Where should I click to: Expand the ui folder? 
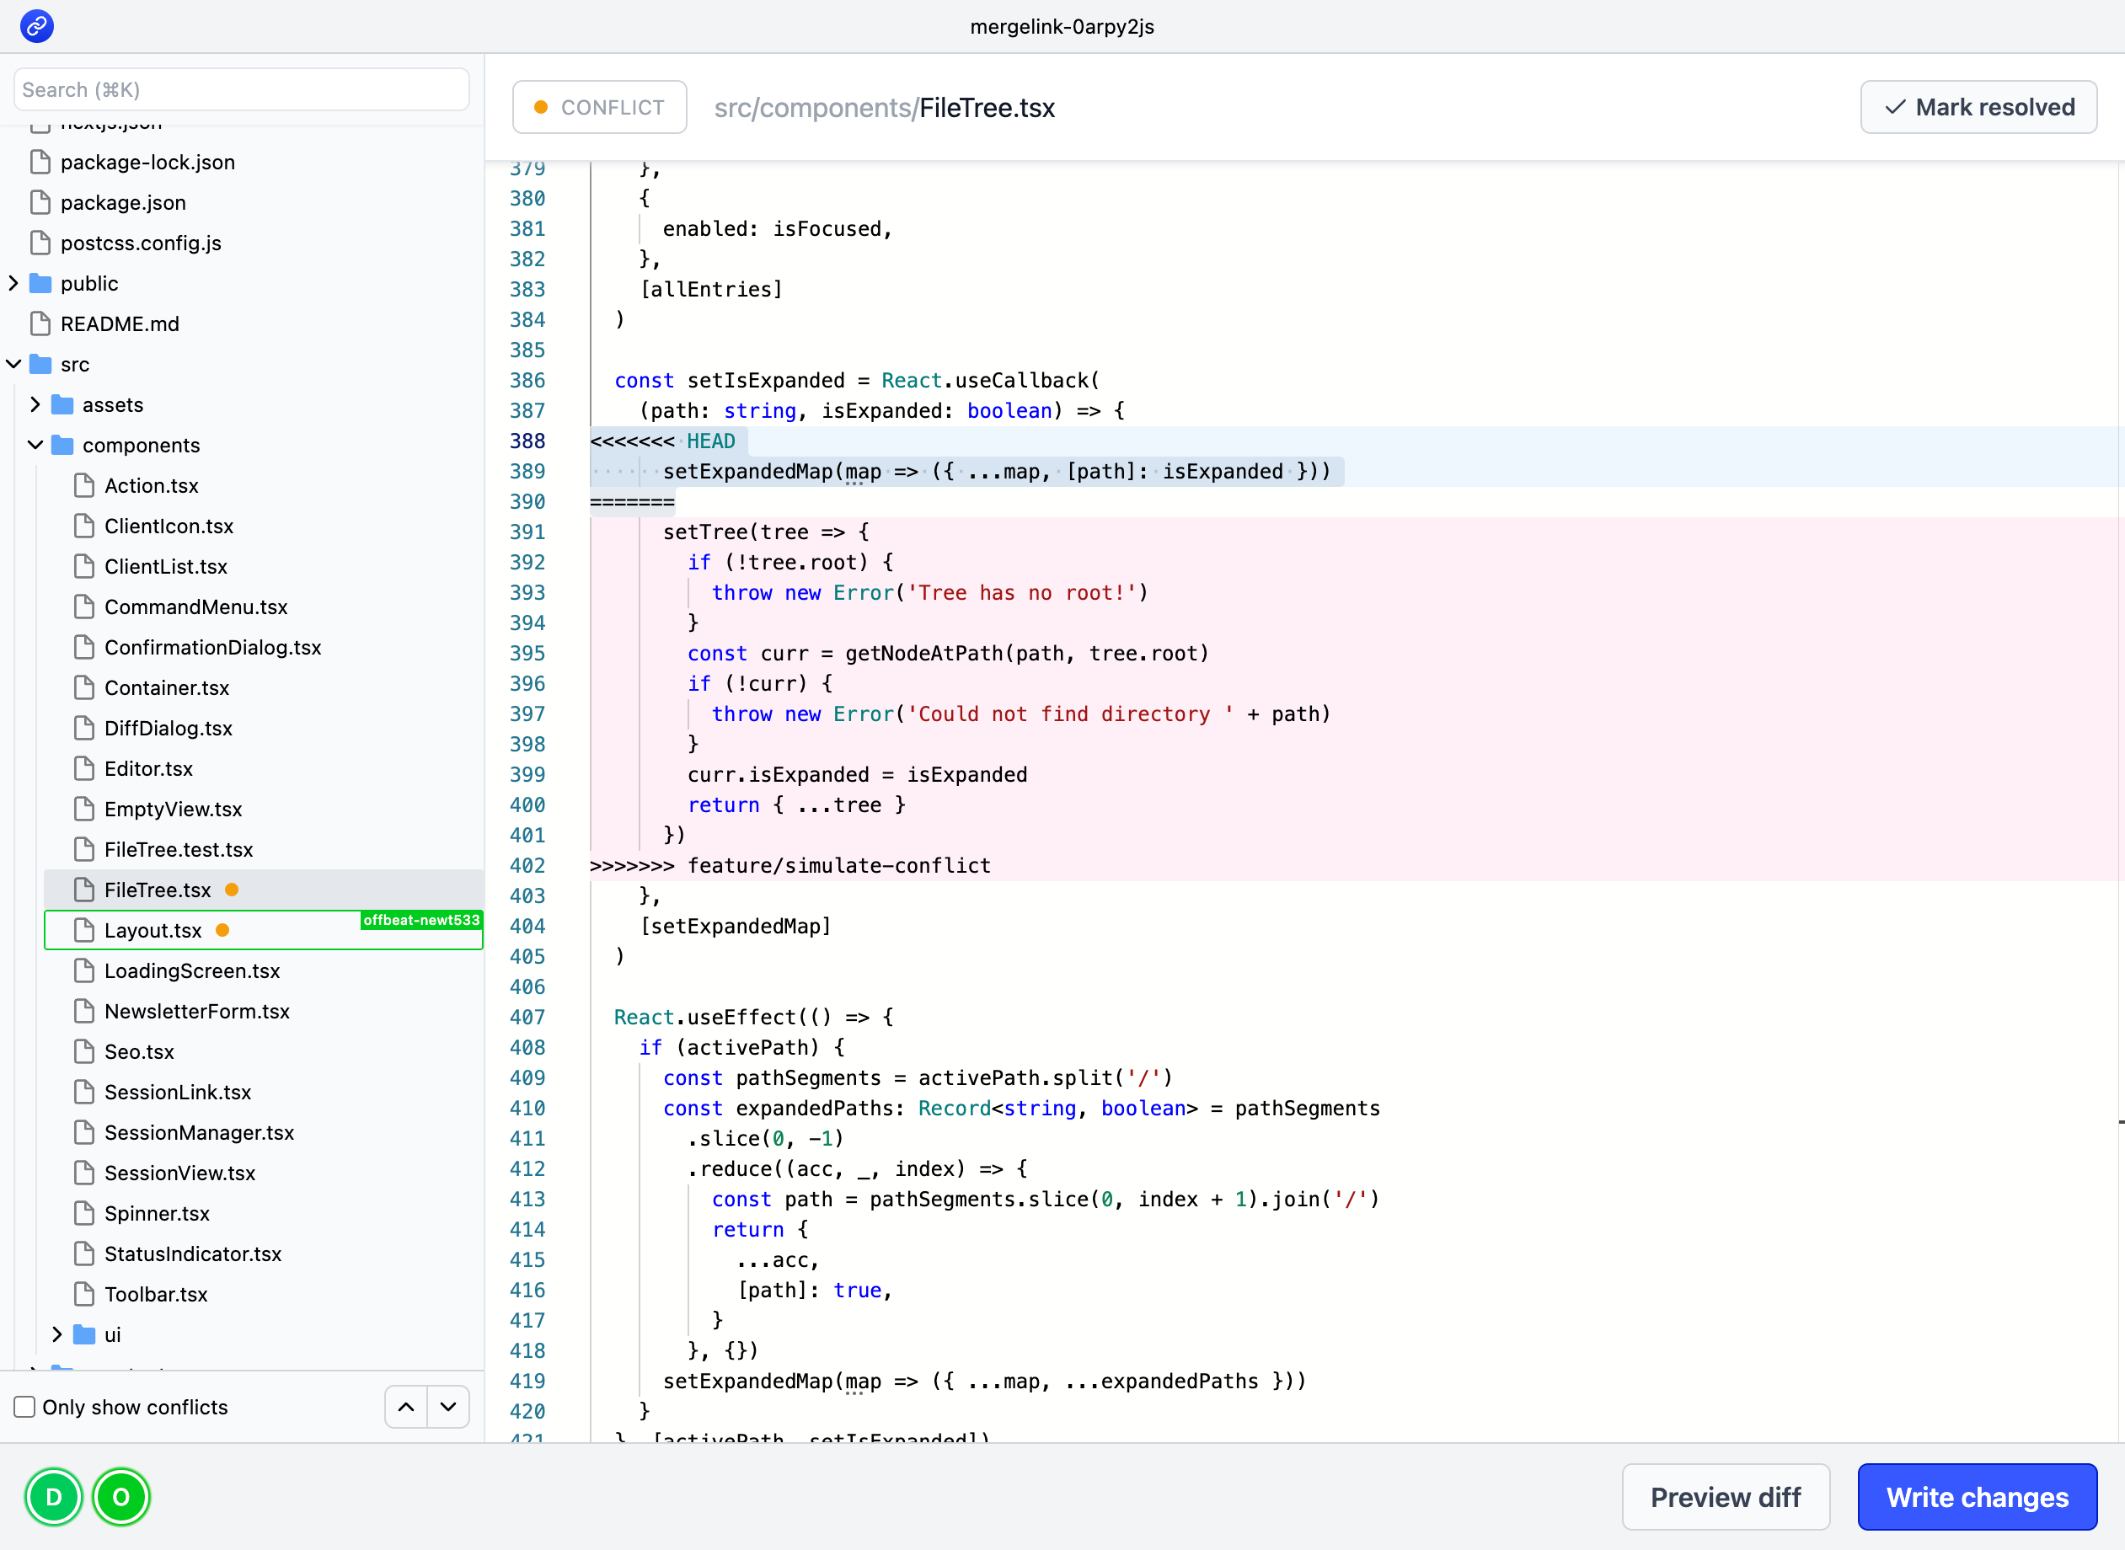tap(57, 1334)
